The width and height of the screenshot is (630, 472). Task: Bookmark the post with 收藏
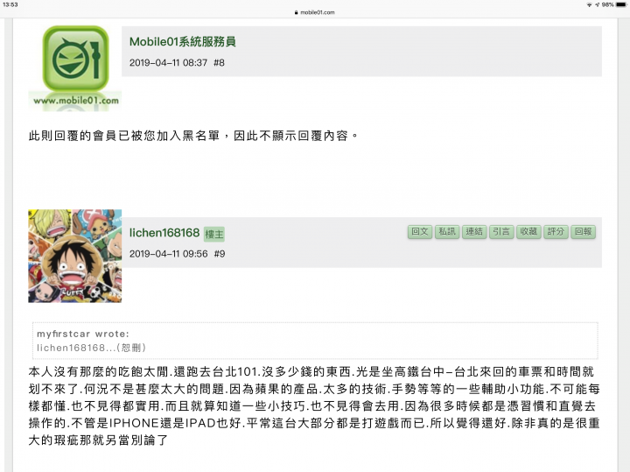pos(528,231)
